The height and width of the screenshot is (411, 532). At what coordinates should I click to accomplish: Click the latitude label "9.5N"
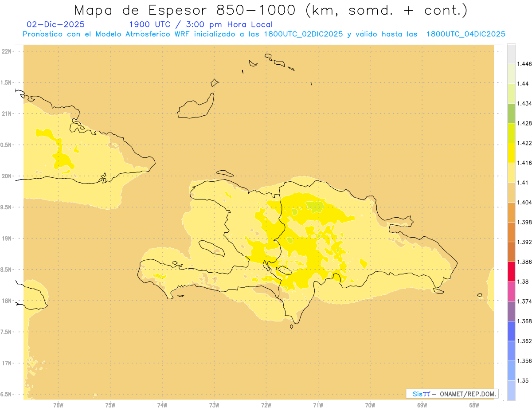(x=5, y=207)
